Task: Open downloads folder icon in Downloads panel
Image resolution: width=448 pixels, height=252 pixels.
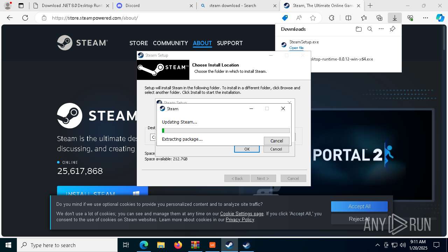Action: (x=358, y=29)
